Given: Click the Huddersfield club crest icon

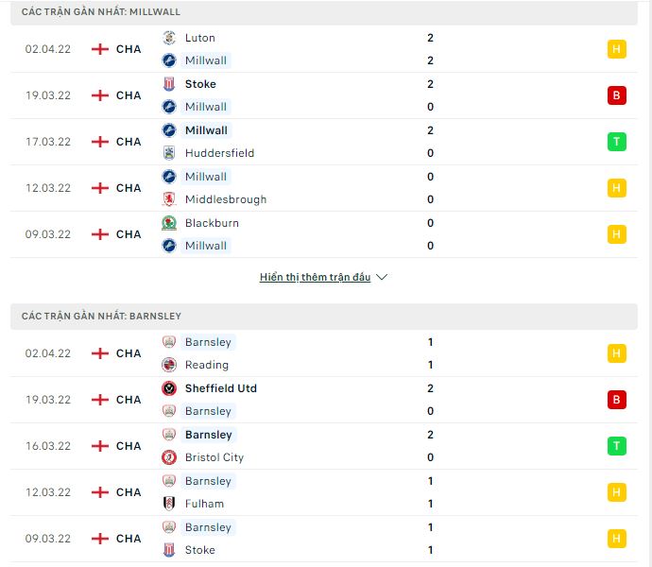Looking at the screenshot, I should click(169, 153).
